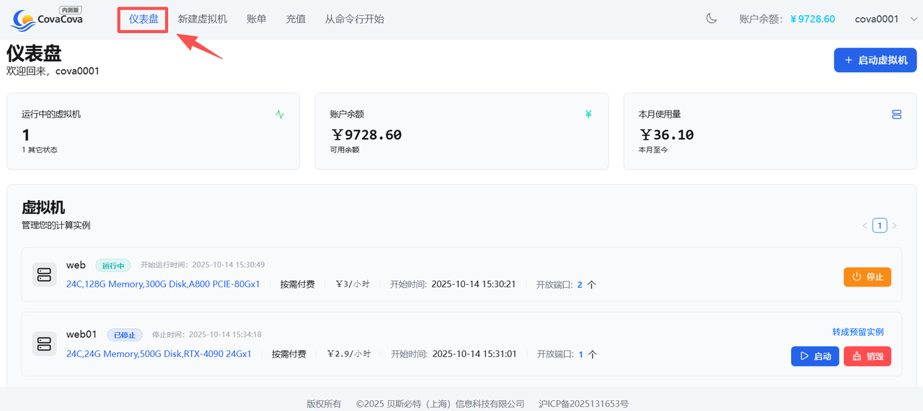The height and width of the screenshot is (411, 923).
Task: Click the 启动虚拟机 button
Action: tap(875, 60)
